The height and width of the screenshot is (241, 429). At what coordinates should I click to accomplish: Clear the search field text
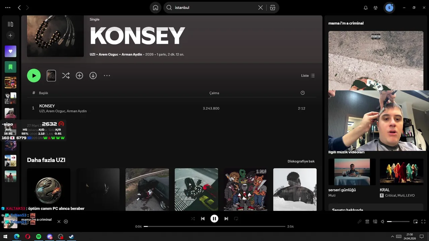260,7
